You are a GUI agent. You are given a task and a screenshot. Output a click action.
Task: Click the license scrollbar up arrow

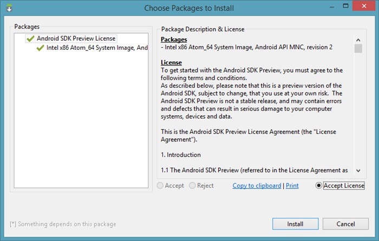[358, 40]
